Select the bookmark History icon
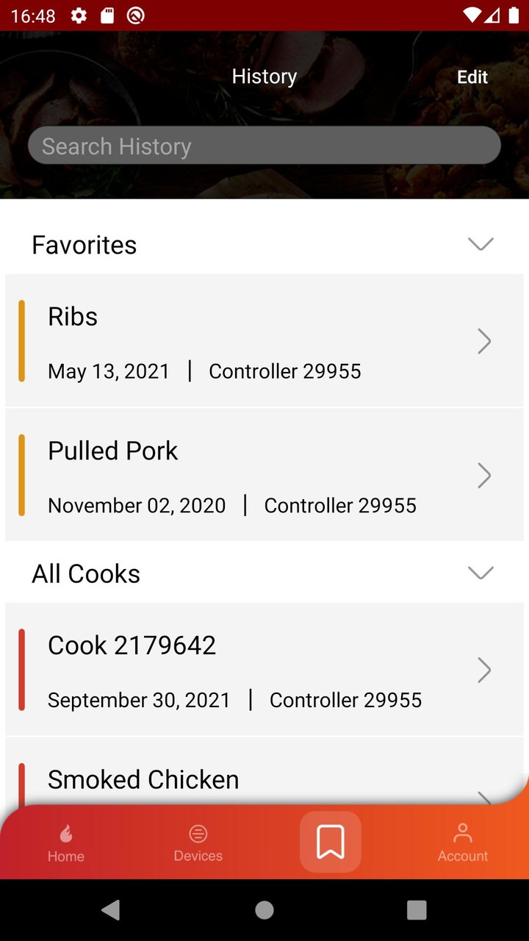529x941 pixels. (x=331, y=842)
